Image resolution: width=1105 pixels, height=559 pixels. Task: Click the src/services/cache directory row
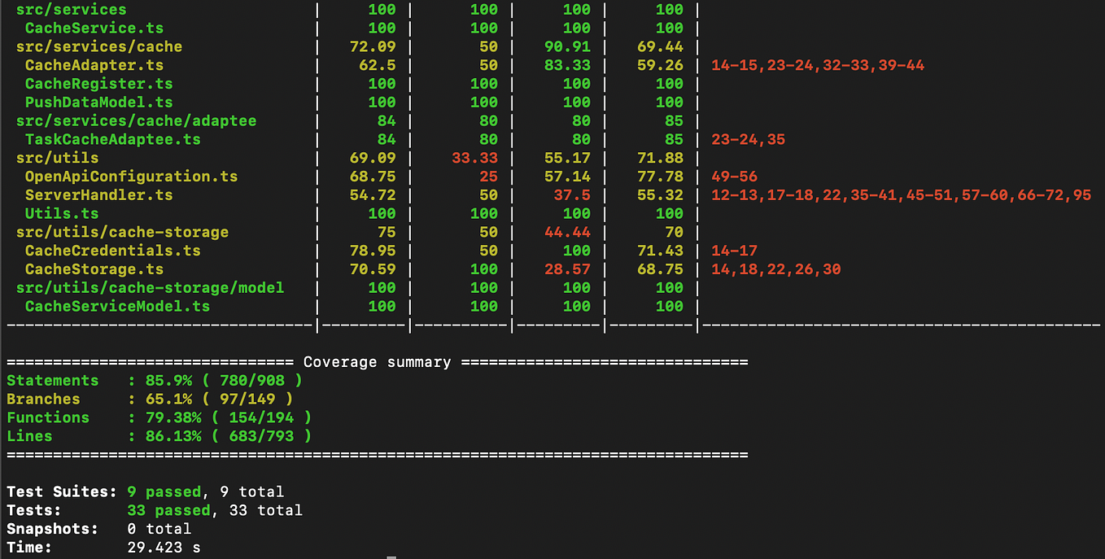click(98, 46)
